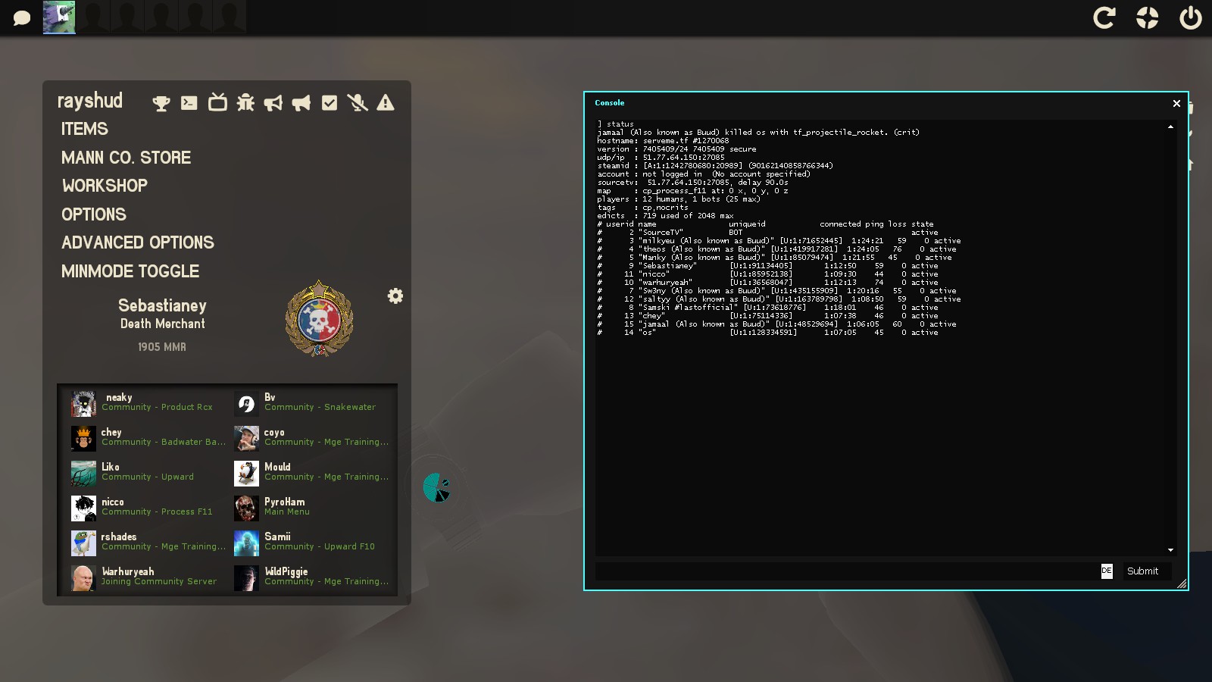This screenshot has width=1212, height=682.
Task: Click the trophy achievements icon
Action: coord(161,103)
